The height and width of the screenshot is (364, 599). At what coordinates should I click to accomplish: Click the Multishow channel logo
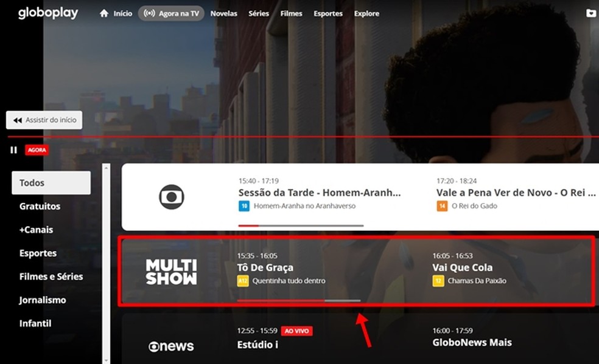[172, 272]
